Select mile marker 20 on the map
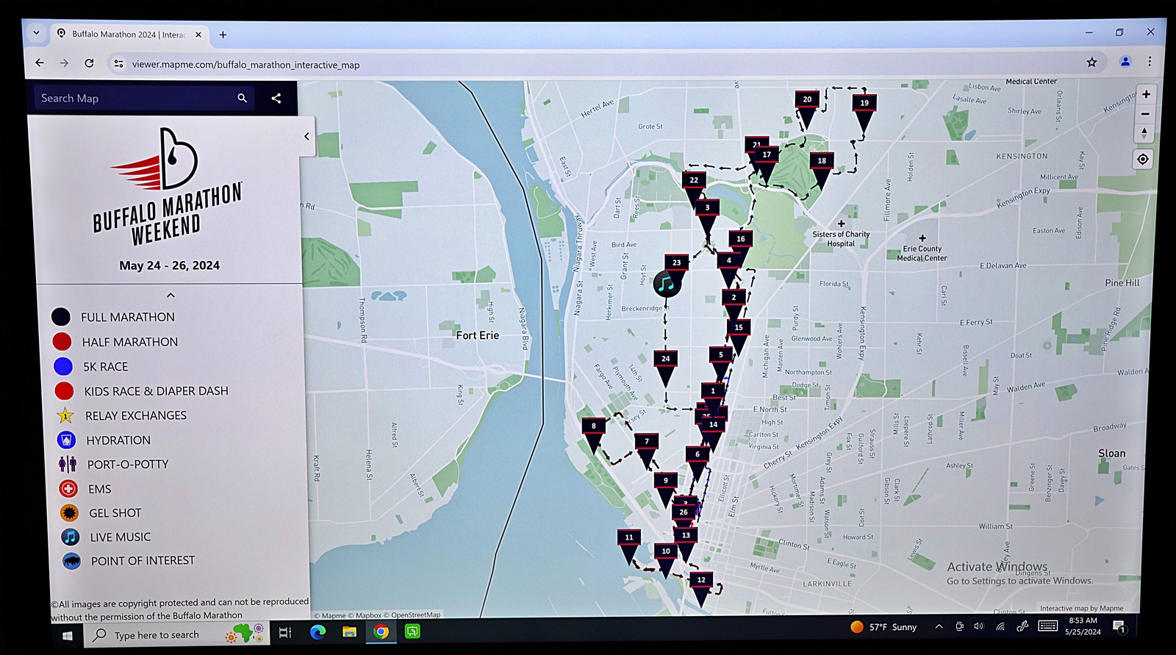Screen dimensions: 1176x655 (806, 108)
